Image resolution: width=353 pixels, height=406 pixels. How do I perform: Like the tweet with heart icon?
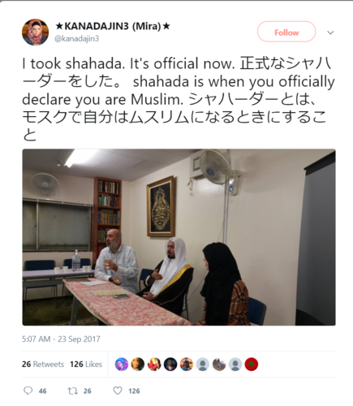[x=118, y=391]
